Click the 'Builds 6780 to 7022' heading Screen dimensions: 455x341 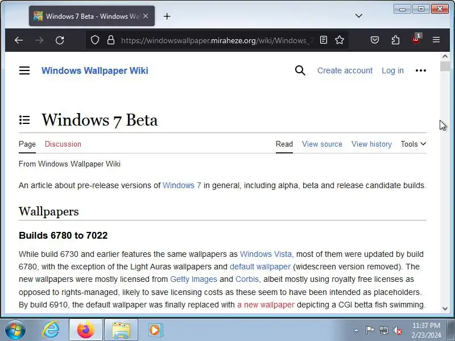[63, 235]
